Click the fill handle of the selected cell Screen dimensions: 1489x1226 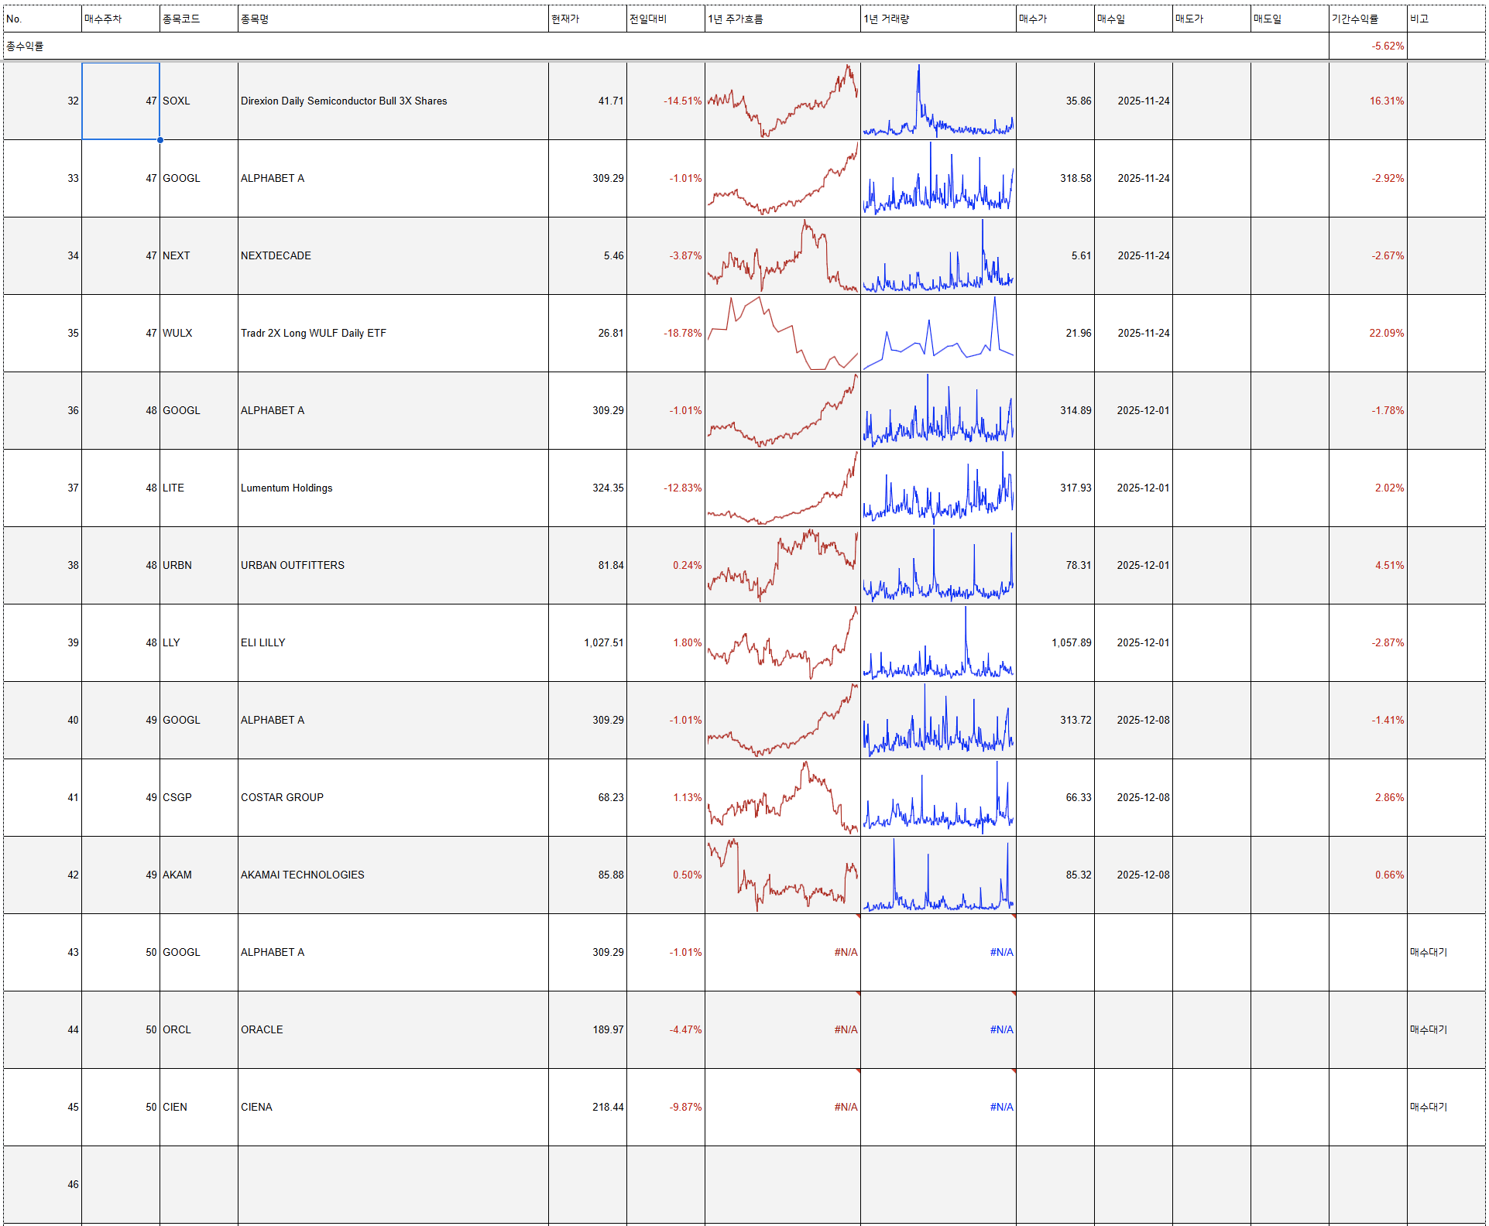(x=160, y=140)
